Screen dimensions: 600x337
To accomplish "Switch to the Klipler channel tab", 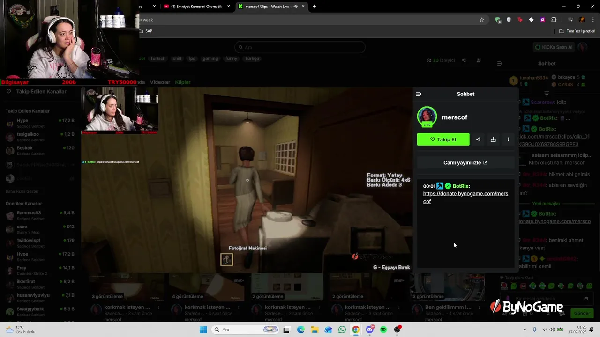I will (183, 82).
